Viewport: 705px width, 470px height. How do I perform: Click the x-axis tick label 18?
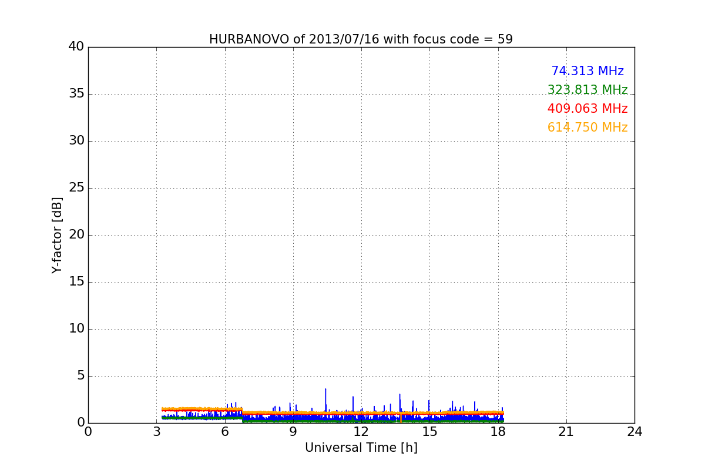click(498, 432)
